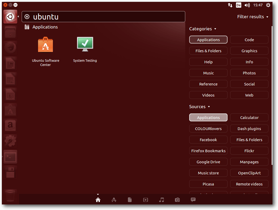Clear the search with the X icon
Screen dimensions: 278x210
(x=27, y=17)
